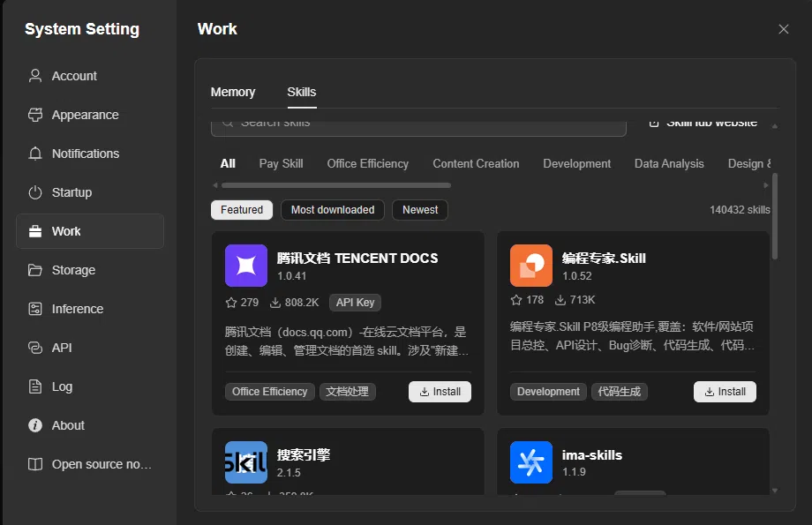
Task: Click the Work briefcase icon
Action: [35, 231]
